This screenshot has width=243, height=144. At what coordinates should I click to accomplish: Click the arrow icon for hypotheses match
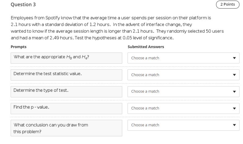(234, 58)
